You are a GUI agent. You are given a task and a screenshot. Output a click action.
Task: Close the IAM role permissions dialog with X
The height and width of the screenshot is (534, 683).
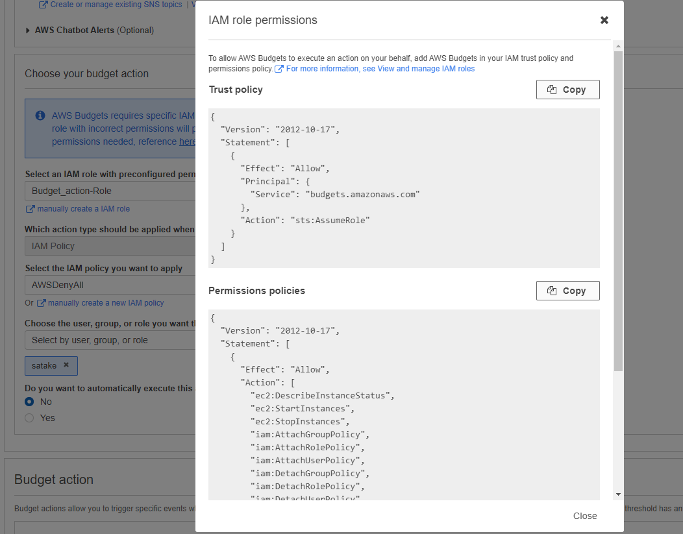(x=604, y=20)
